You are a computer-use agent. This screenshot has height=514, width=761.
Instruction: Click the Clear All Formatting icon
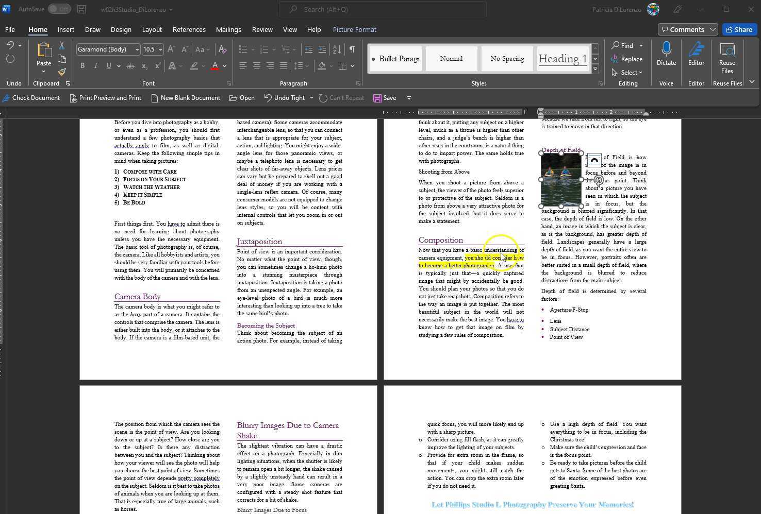(x=222, y=49)
